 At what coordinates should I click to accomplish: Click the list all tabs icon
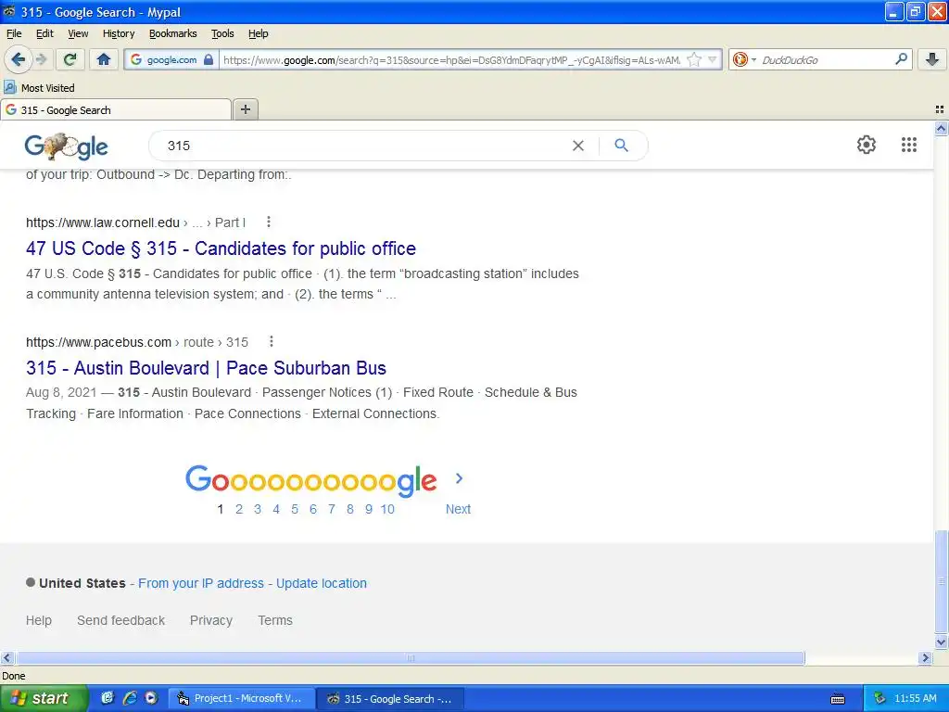click(940, 109)
